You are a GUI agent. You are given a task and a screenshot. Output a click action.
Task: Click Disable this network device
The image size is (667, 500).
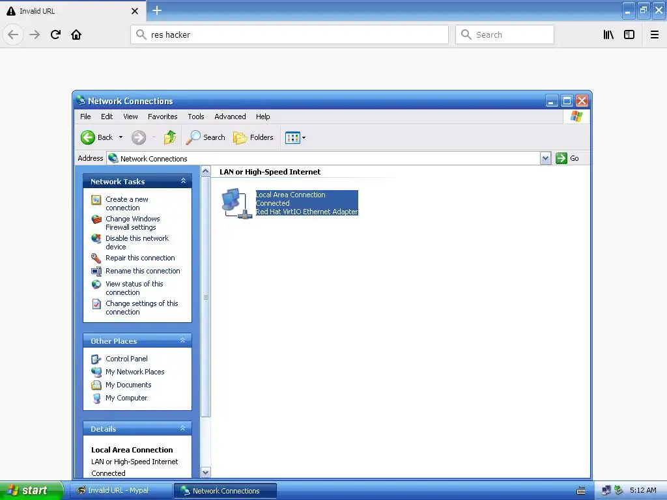137,242
